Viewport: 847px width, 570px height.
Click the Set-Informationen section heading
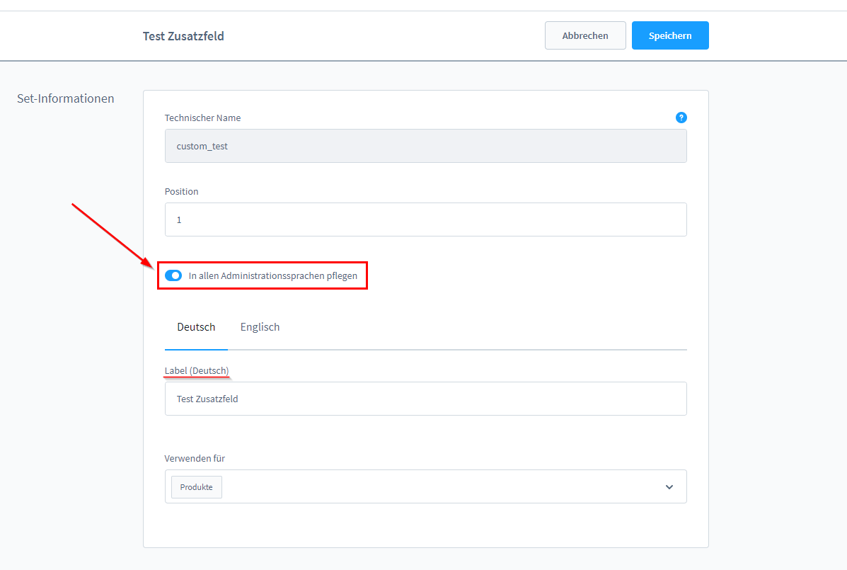coord(65,98)
